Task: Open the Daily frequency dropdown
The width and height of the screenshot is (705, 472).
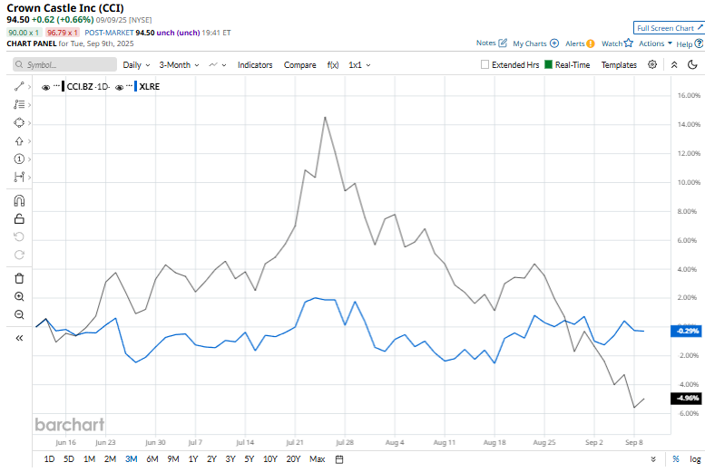Action: (136, 64)
